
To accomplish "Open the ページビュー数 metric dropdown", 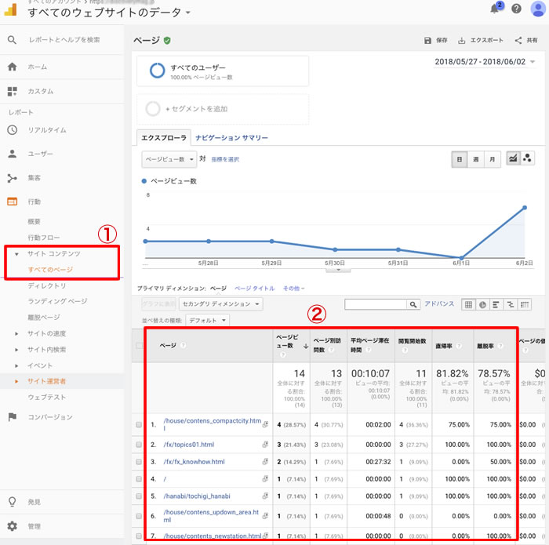I will pos(169,158).
